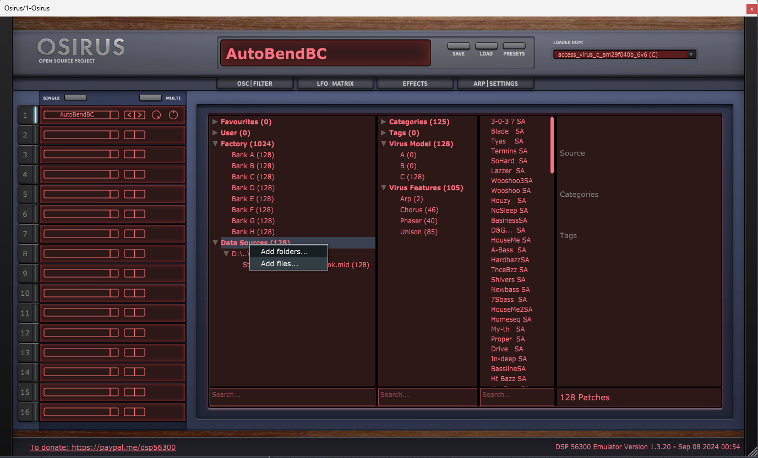Go to previous preset on part 1
Viewport: 758px width, 458px height.
(x=129, y=115)
